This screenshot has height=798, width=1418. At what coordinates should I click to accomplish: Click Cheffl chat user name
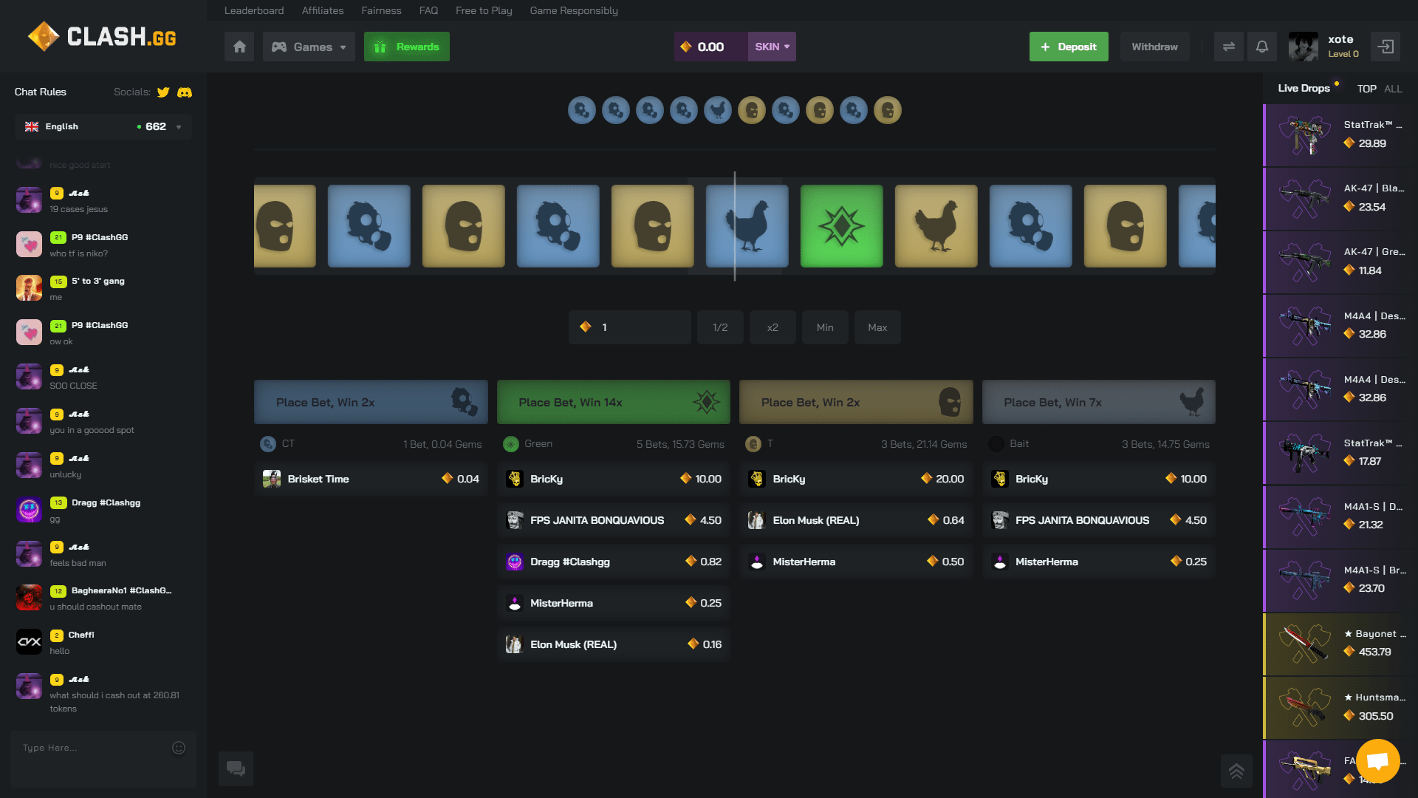pyautogui.click(x=81, y=635)
